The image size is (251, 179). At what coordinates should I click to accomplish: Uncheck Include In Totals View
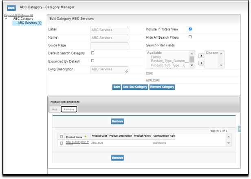pos(190,29)
